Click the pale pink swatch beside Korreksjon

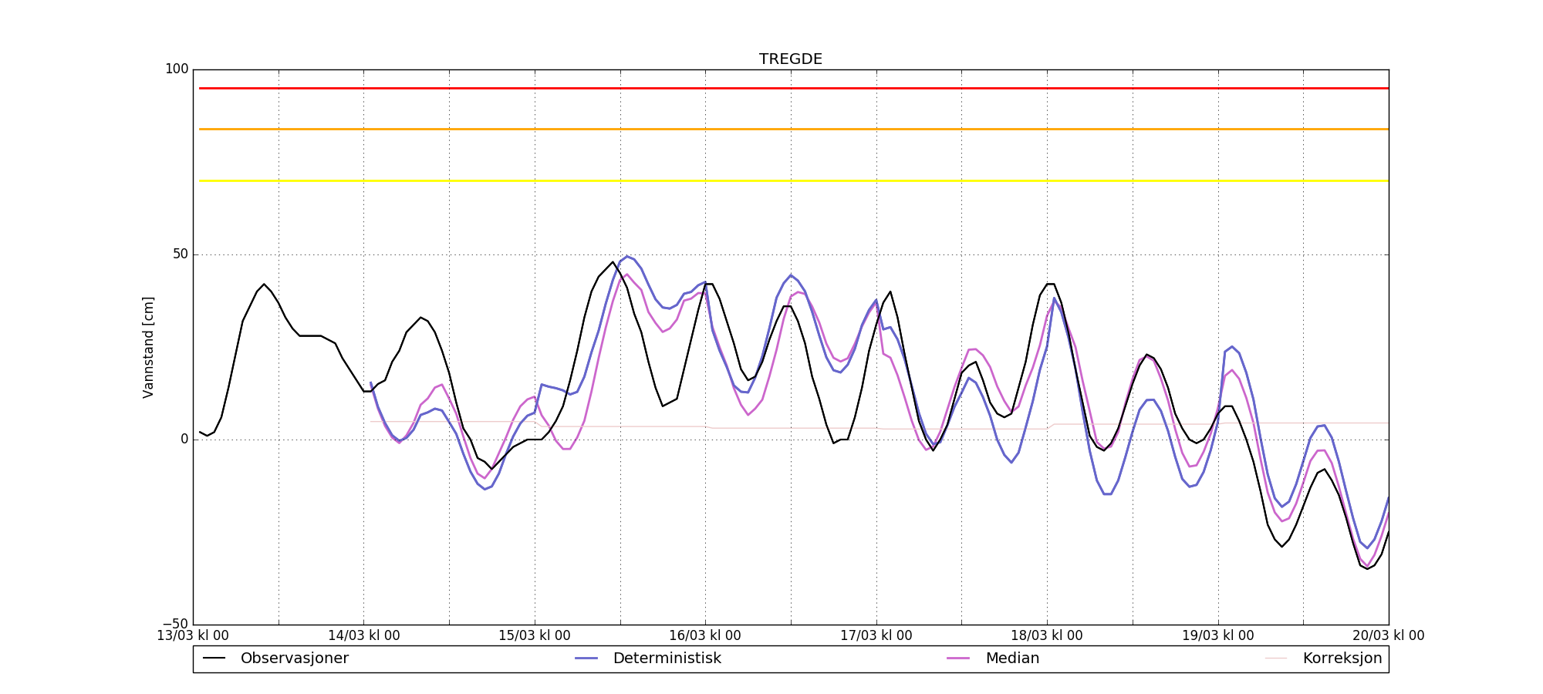tap(1276, 659)
